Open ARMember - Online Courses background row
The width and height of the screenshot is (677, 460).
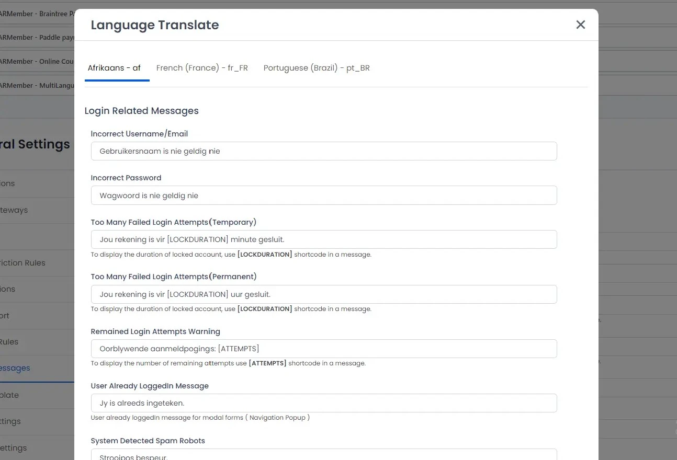(37, 61)
